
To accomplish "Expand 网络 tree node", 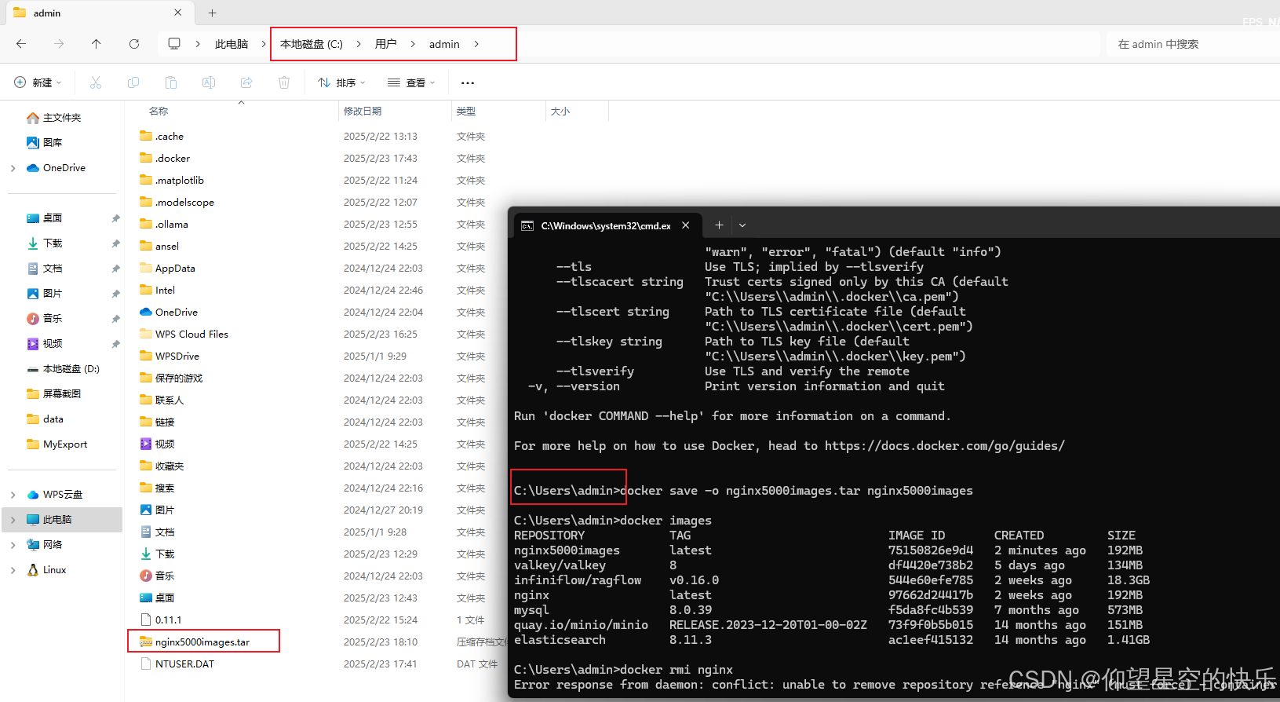I will coord(13,545).
